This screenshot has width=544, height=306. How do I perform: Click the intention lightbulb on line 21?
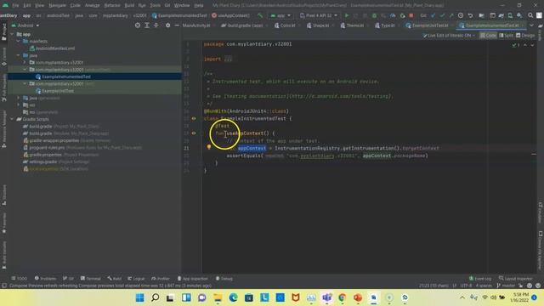tap(209, 147)
